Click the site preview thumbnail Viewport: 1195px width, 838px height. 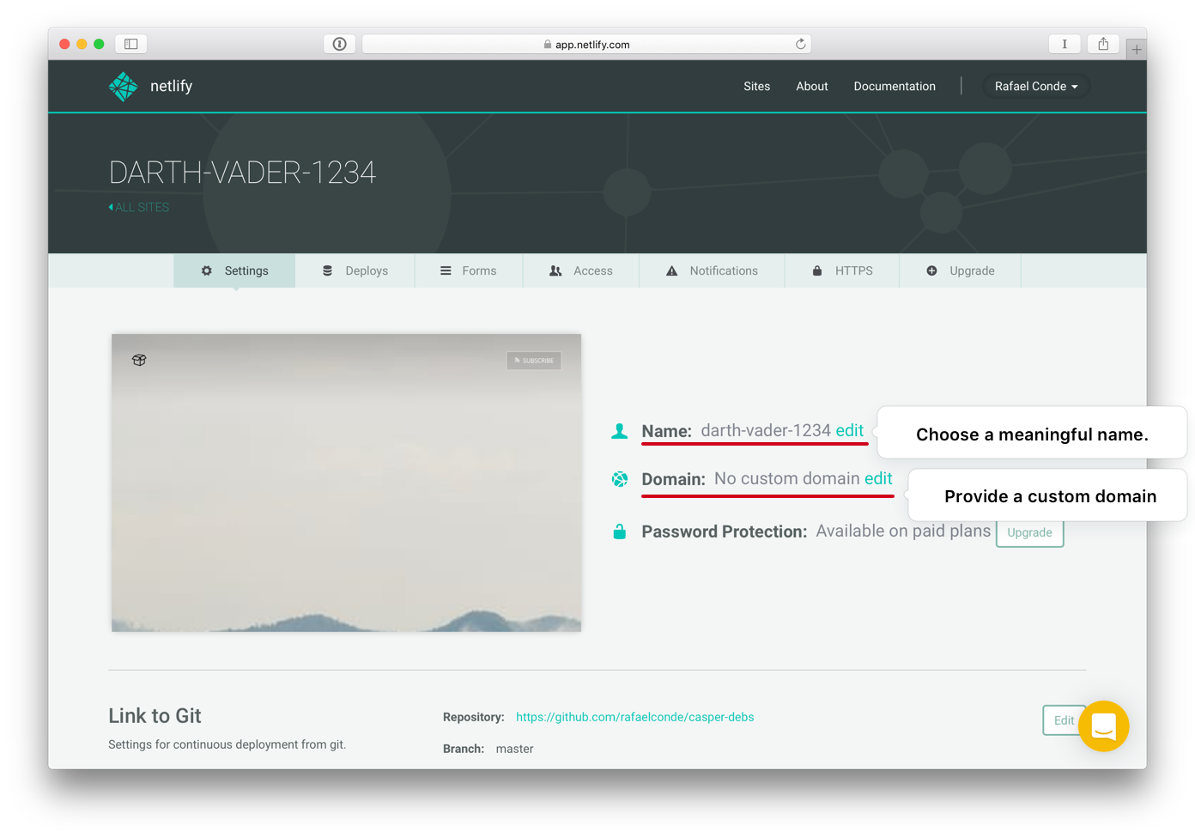click(346, 483)
